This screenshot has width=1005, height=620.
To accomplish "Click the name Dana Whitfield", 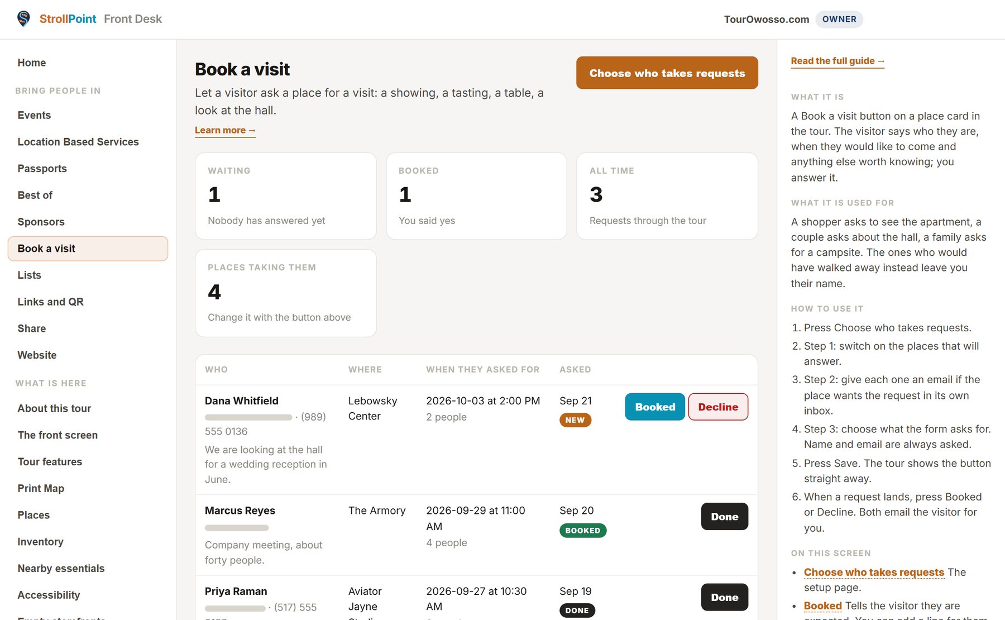I will tap(242, 400).
